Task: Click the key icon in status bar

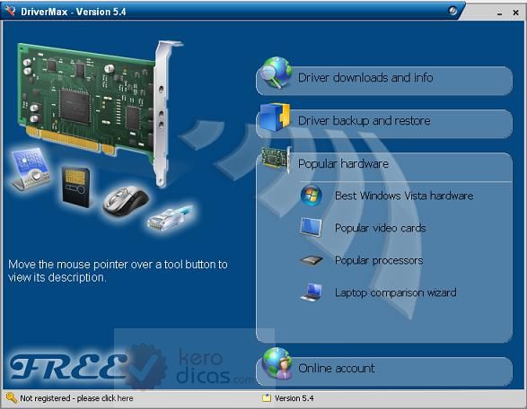Action: (12, 398)
